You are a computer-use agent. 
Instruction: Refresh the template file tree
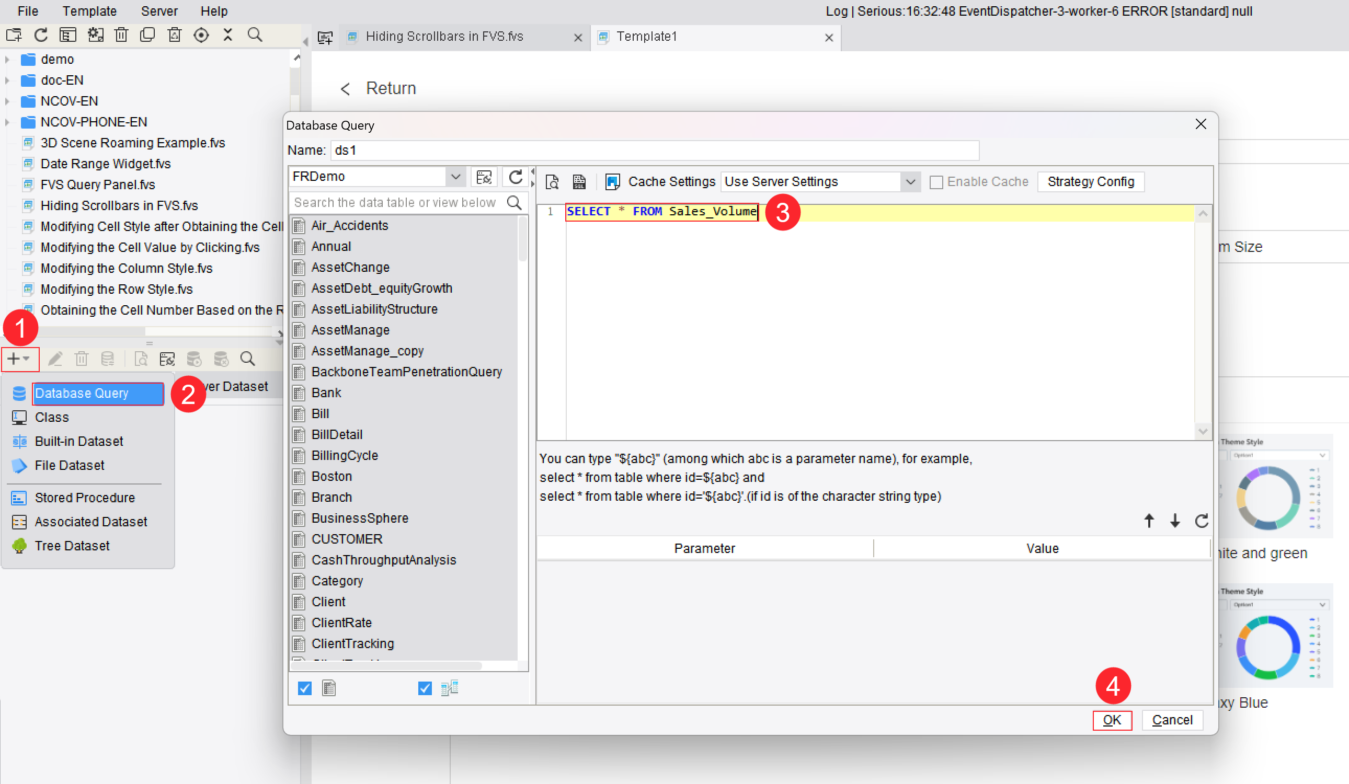[41, 36]
